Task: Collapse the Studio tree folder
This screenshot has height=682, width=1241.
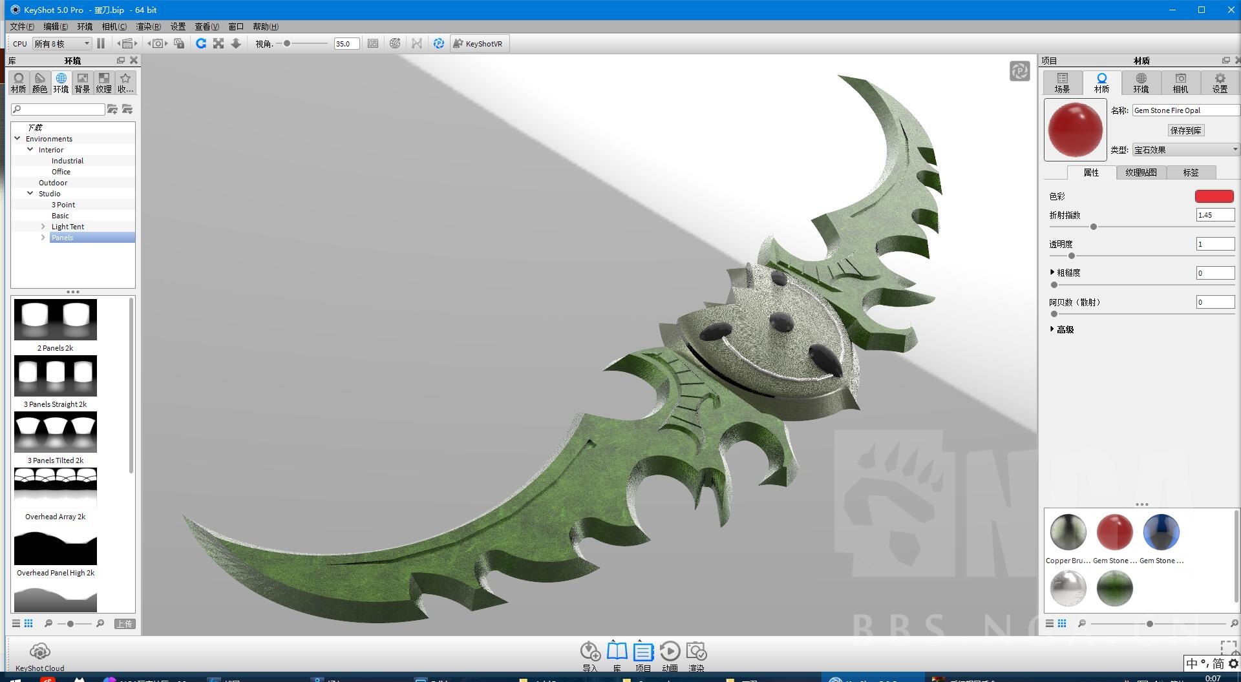Action: (x=30, y=193)
